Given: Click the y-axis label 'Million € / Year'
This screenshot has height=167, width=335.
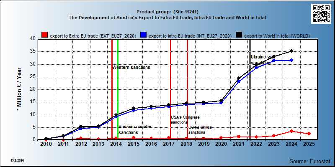Looking at the screenshot, I should pos(19,89).
